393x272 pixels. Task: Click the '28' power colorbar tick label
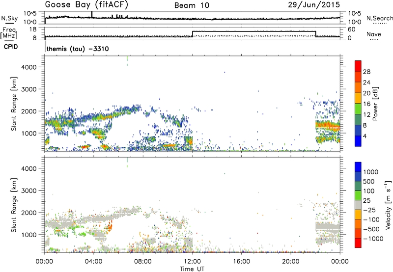tap(366, 72)
